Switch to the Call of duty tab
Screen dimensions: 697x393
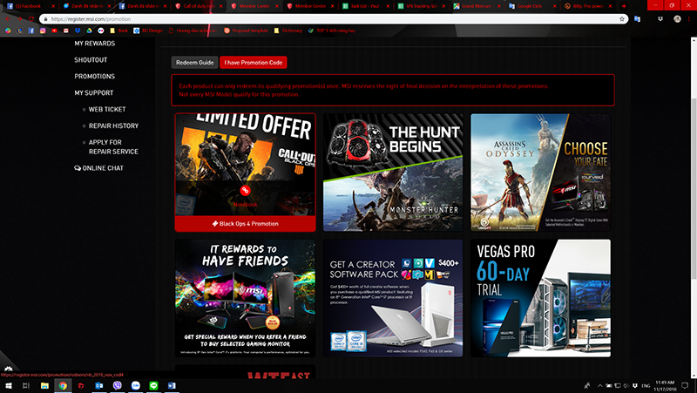pos(199,6)
